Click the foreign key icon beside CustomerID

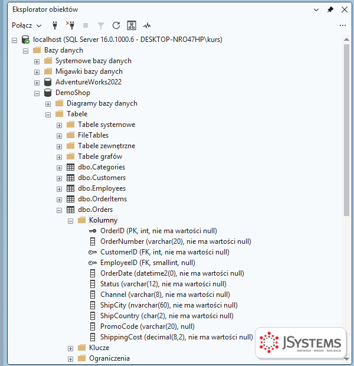coord(93,252)
